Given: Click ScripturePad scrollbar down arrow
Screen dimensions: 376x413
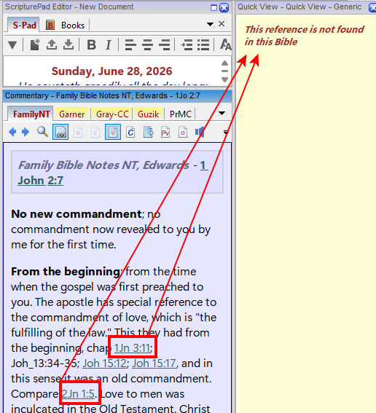Looking at the screenshot, I should point(224,79).
